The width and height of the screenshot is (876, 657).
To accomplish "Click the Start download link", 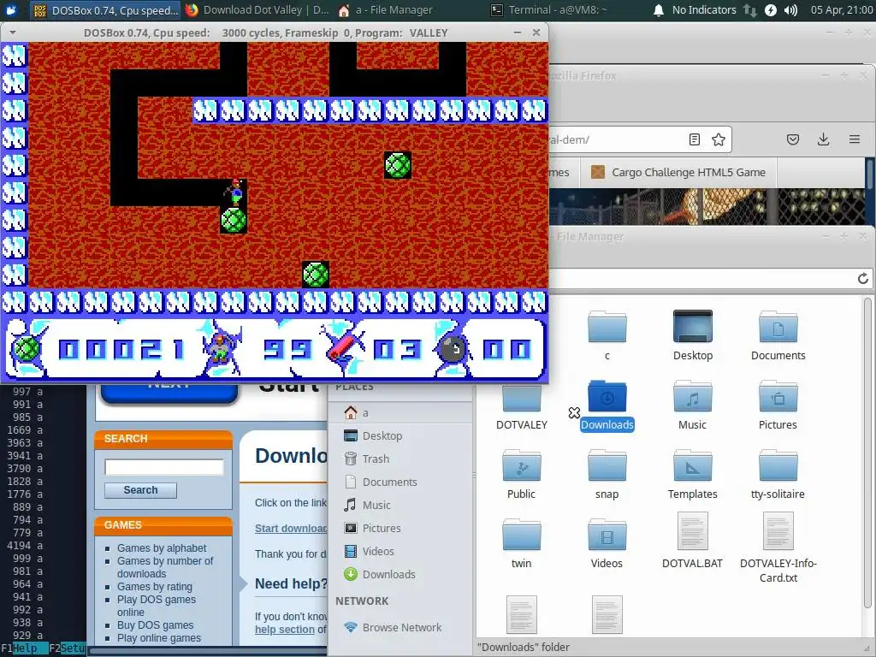I will pyautogui.click(x=291, y=529).
